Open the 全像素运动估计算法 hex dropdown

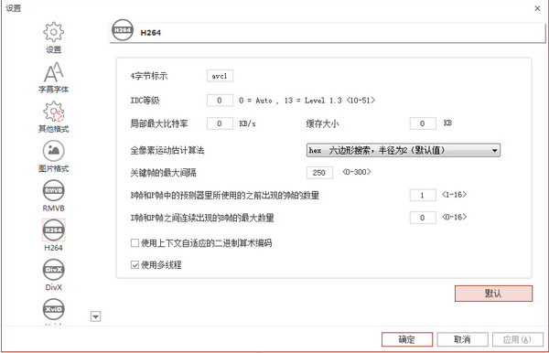[404, 150]
